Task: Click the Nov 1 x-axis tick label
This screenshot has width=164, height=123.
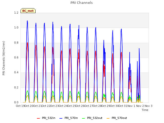Action: [x=131, y=106]
